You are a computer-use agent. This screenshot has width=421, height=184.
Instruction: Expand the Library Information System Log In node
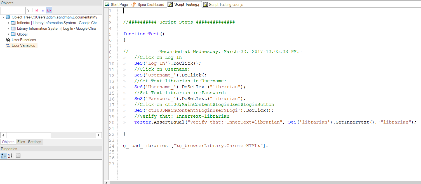(8, 29)
